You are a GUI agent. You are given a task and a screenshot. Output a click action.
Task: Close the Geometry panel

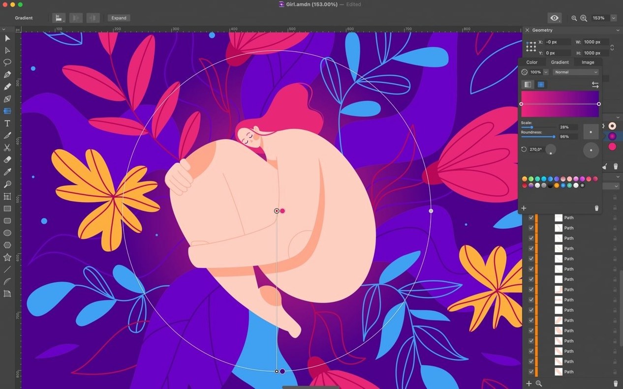tap(527, 30)
